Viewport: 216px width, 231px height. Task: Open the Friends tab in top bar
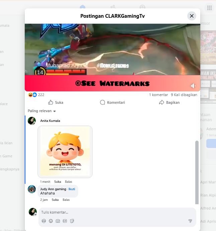click(x=113, y=7)
